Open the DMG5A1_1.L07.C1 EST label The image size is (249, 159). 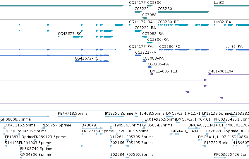[215, 137]
